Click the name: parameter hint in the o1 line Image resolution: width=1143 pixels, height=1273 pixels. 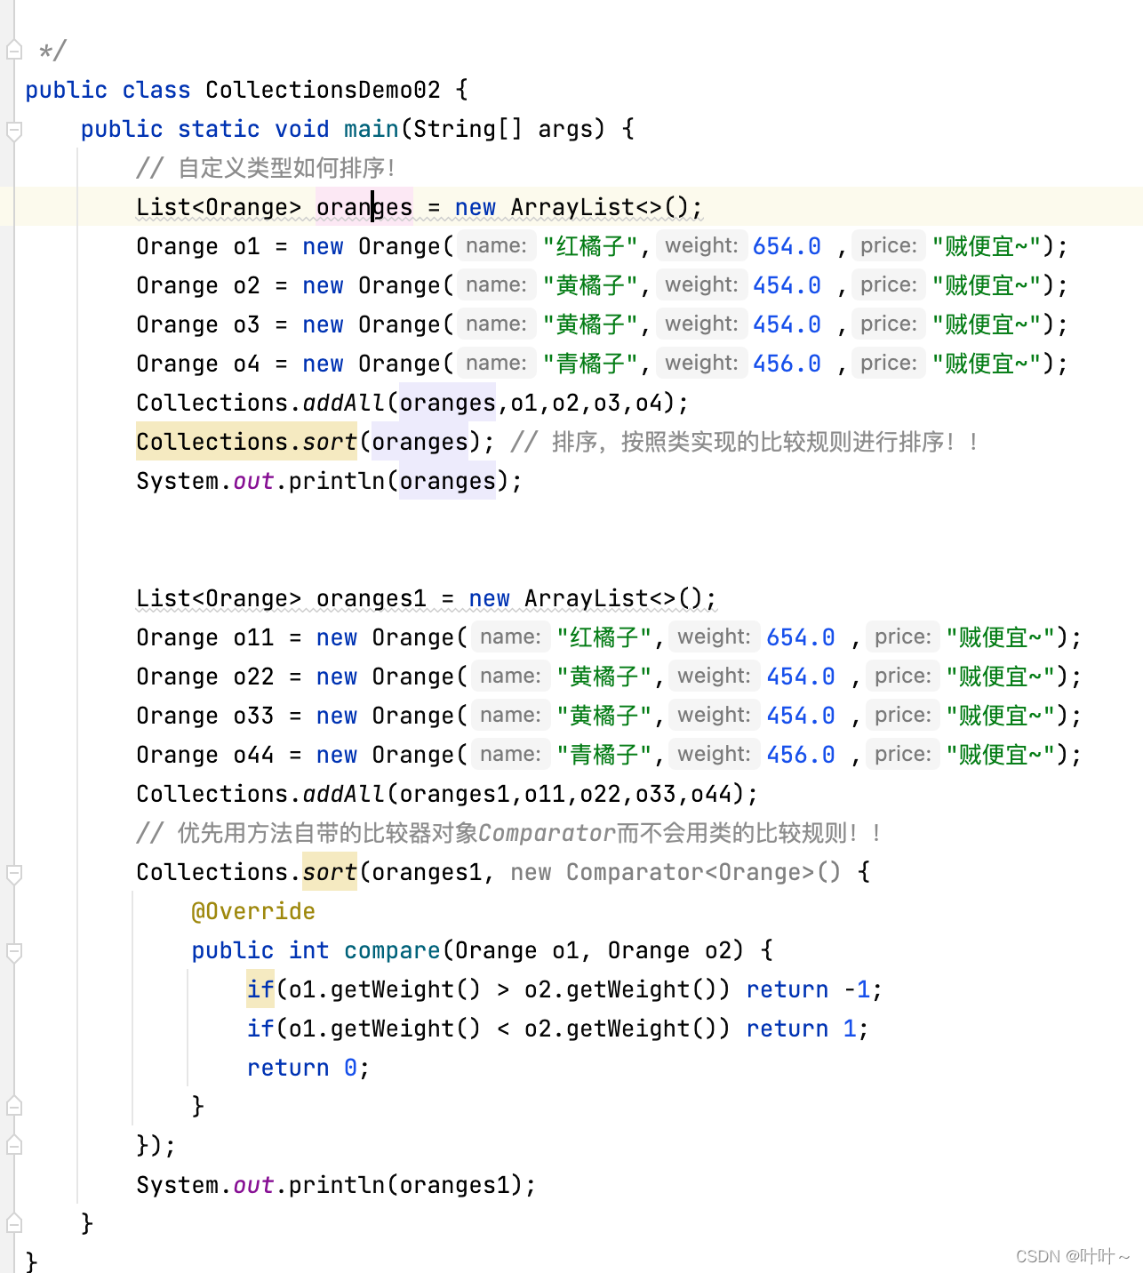coord(496,246)
